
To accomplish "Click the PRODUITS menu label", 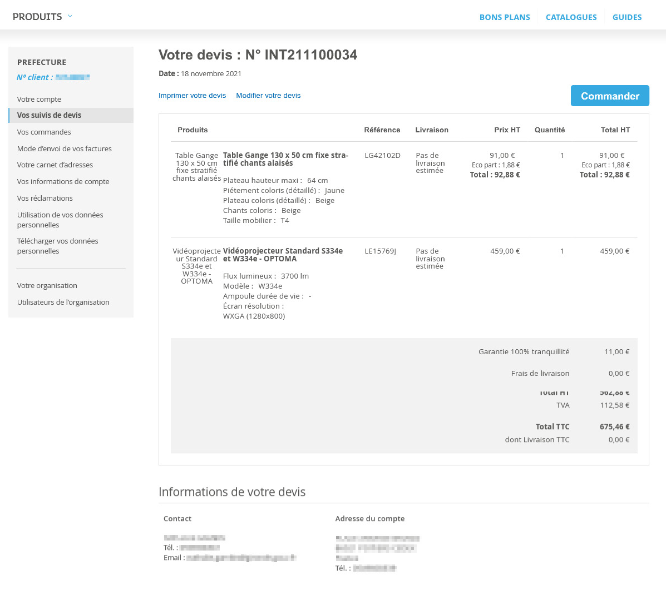I will pos(37,17).
